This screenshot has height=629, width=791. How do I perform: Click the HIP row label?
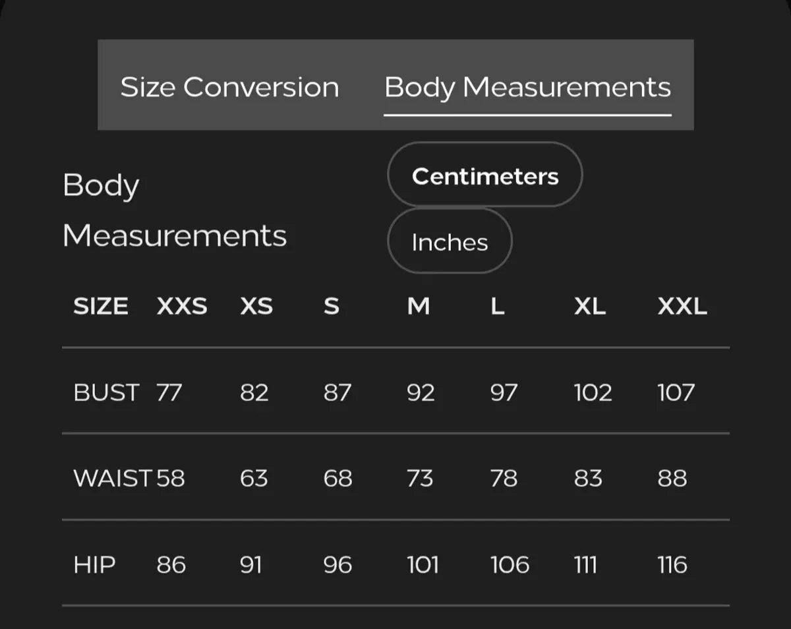click(94, 565)
